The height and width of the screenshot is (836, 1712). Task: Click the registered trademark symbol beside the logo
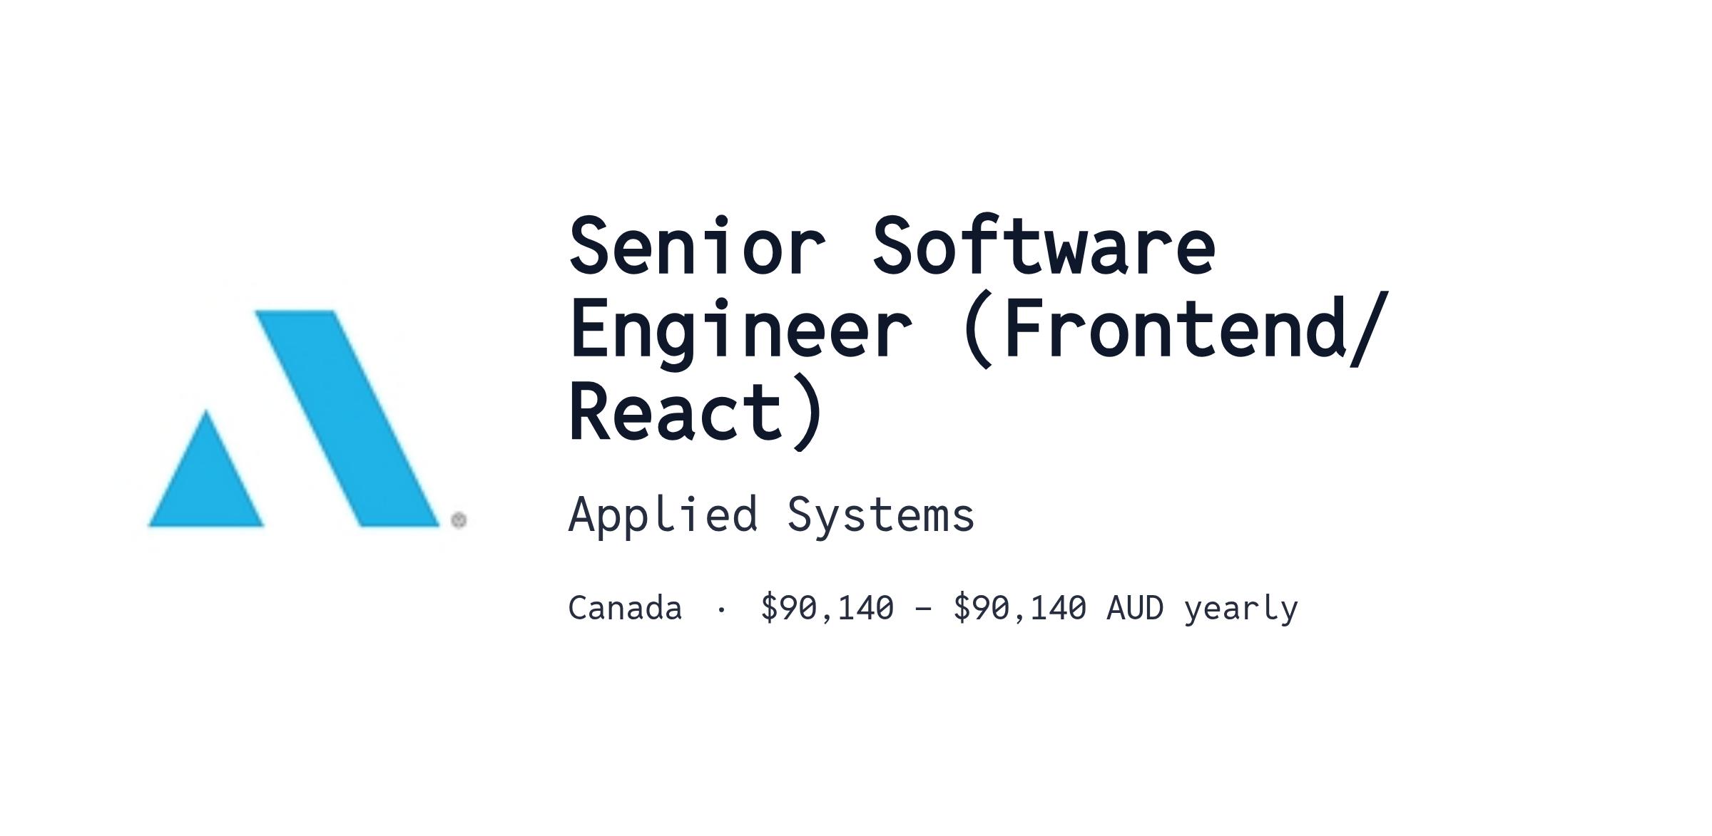pyautogui.click(x=459, y=520)
